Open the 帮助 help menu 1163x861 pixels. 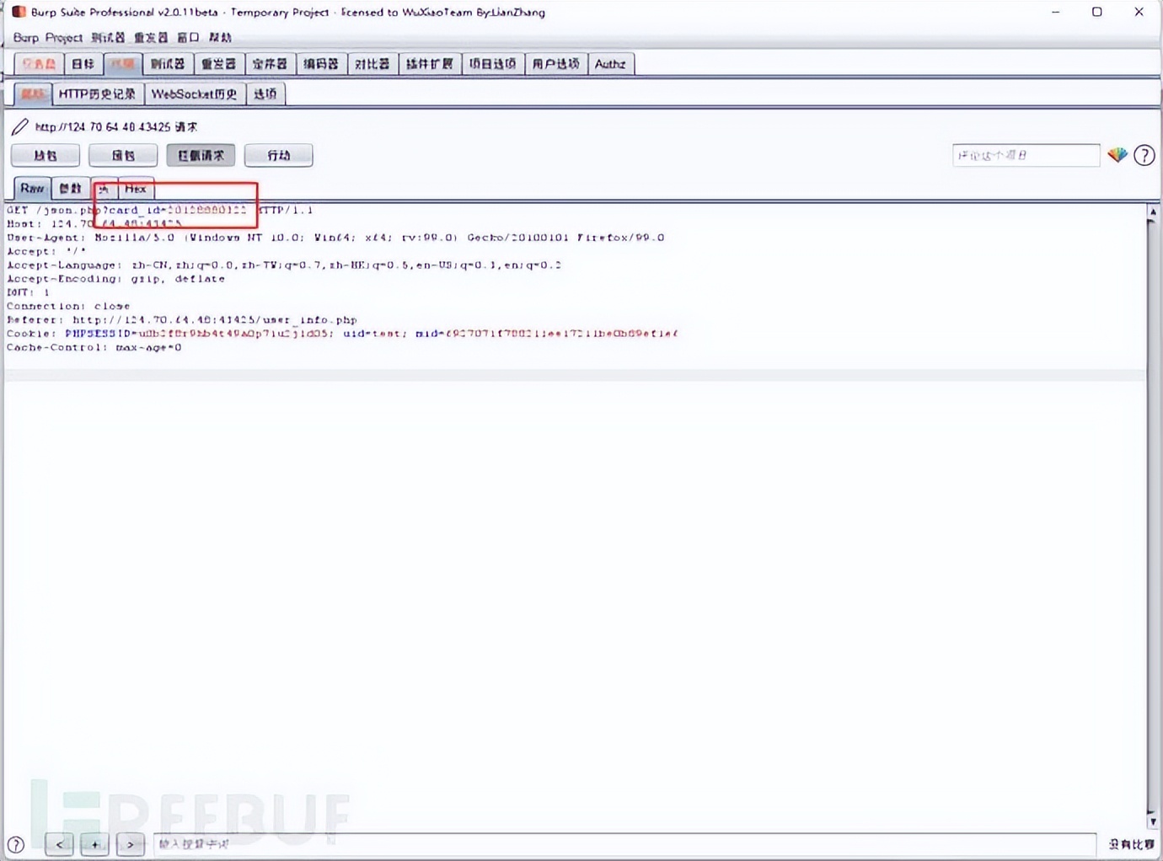(x=219, y=37)
